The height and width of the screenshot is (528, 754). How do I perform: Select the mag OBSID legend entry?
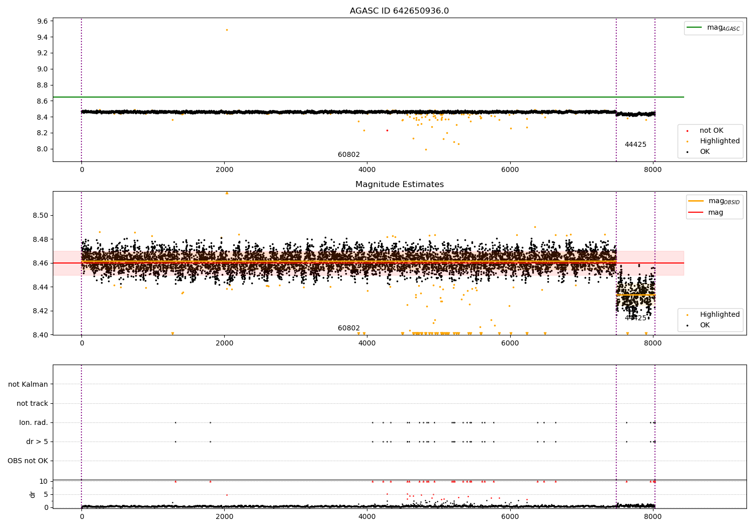tap(714, 201)
